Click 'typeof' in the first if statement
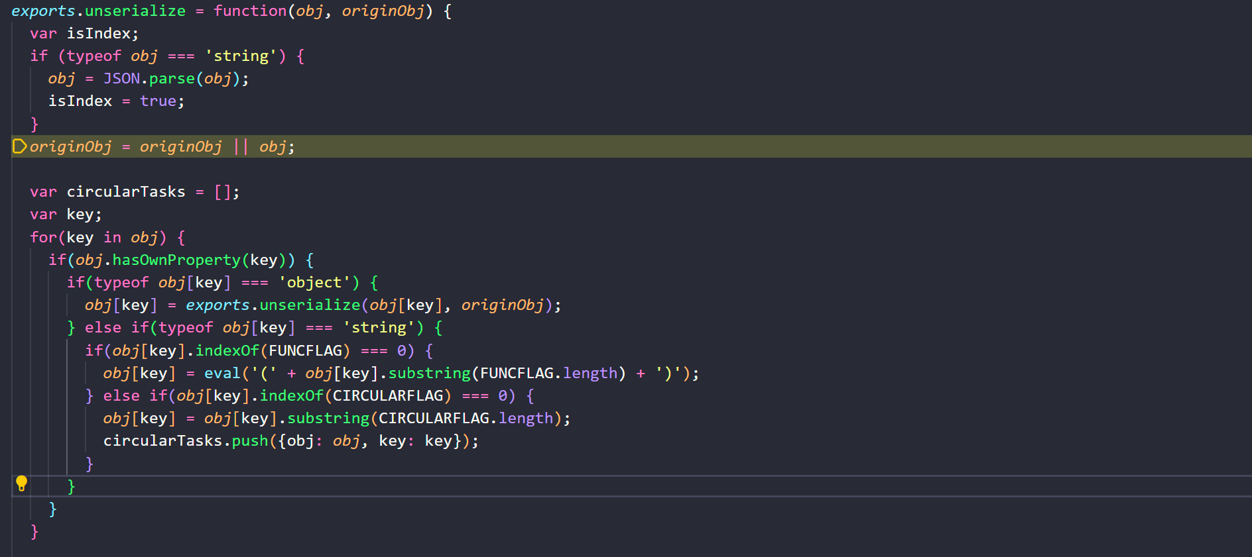The height and width of the screenshot is (557, 1252). (94, 56)
